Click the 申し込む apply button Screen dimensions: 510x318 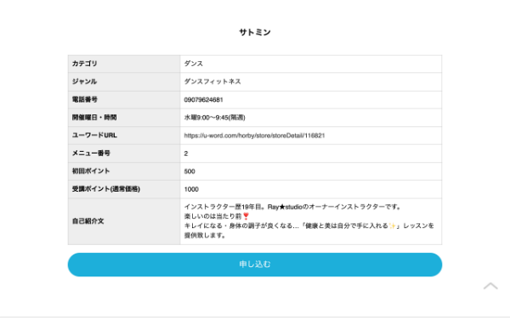tap(255, 265)
